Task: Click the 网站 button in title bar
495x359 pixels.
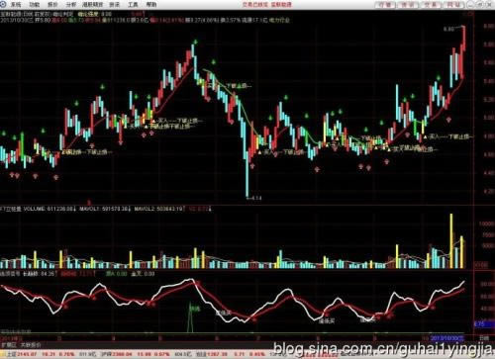Action: pyautogui.click(x=453, y=4)
